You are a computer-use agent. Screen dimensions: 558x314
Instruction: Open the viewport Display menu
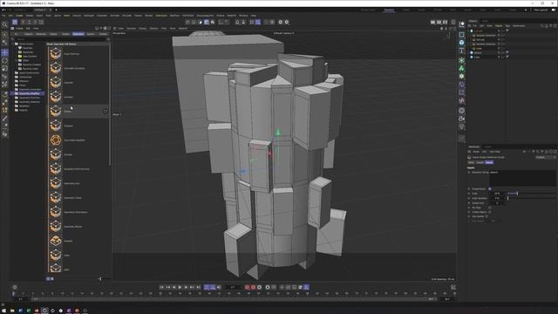(x=142, y=28)
